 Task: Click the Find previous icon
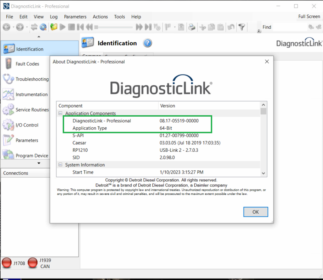click(311, 27)
